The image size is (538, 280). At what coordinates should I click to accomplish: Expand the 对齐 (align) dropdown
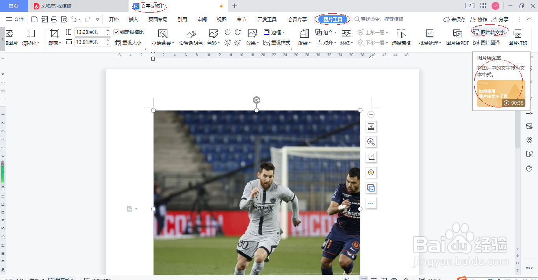[335, 43]
